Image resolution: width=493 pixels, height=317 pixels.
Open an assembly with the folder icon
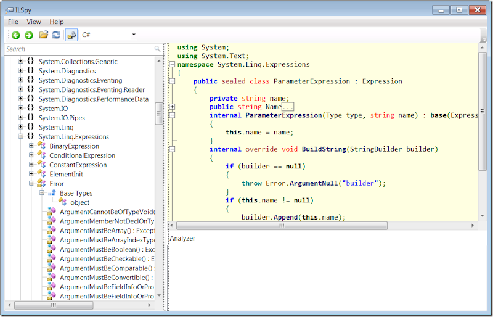click(x=43, y=35)
